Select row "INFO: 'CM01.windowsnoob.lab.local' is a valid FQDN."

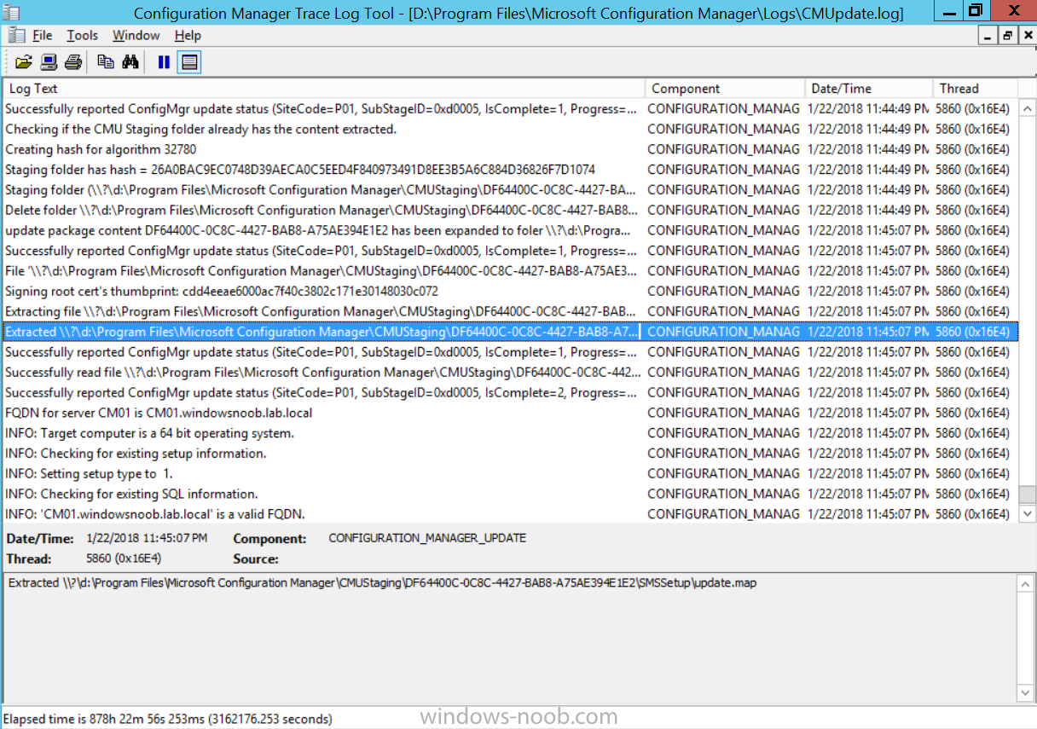click(510, 514)
